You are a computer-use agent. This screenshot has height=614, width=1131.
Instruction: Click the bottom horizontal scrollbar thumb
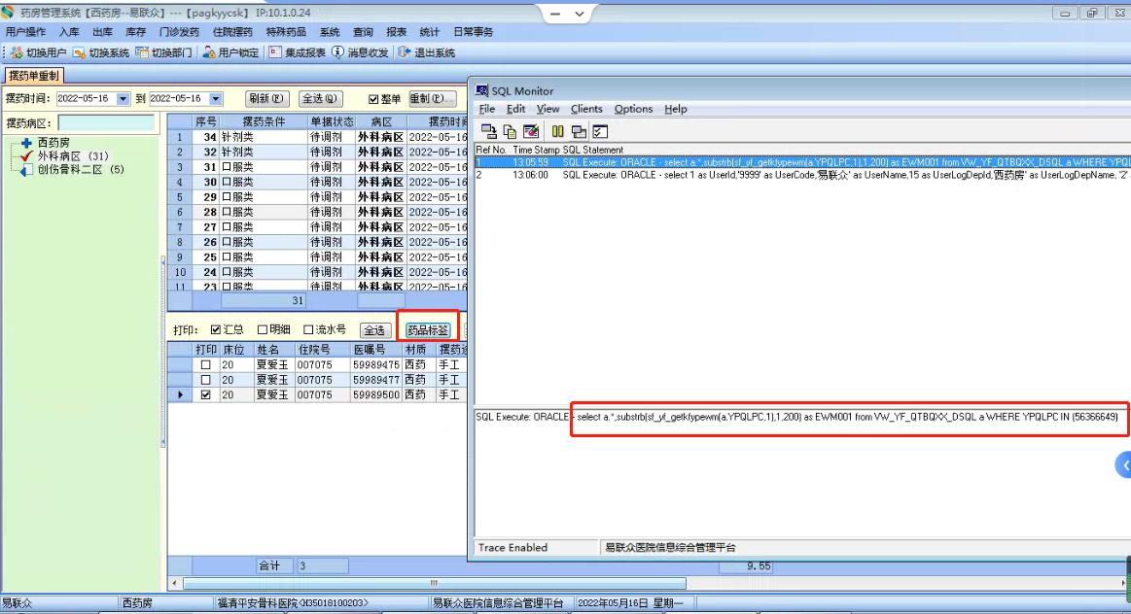435,583
